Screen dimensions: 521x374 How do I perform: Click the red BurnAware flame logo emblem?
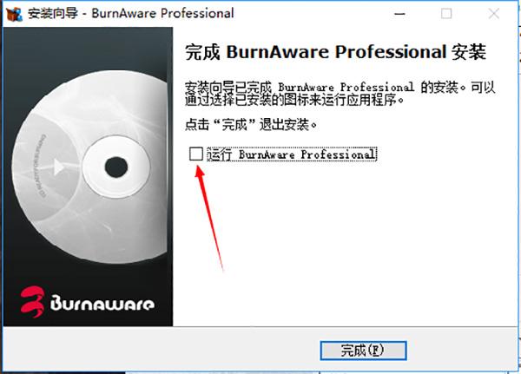[x=32, y=302]
